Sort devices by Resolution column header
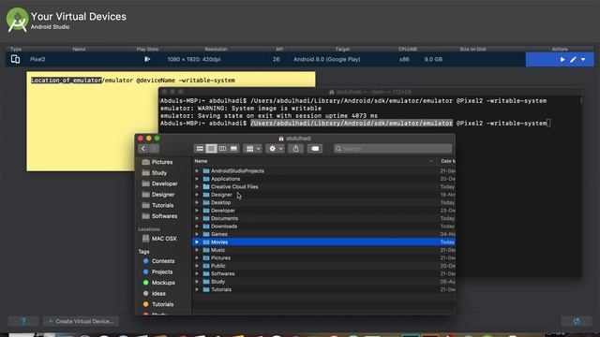The image size is (600, 337). pyautogui.click(x=216, y=49)
